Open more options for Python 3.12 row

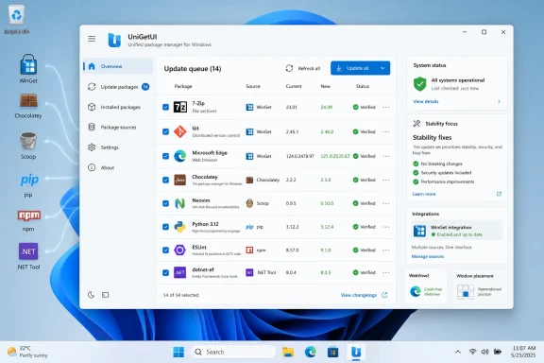click(x=386, y=227)
